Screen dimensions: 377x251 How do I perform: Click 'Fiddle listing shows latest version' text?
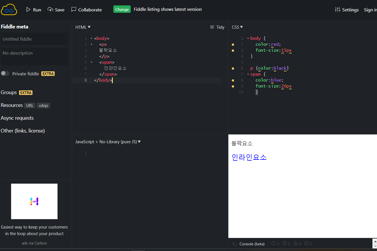tap(168, 9)
